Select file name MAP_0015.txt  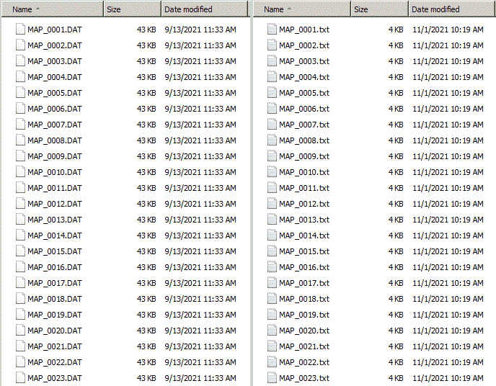(304, 251)
